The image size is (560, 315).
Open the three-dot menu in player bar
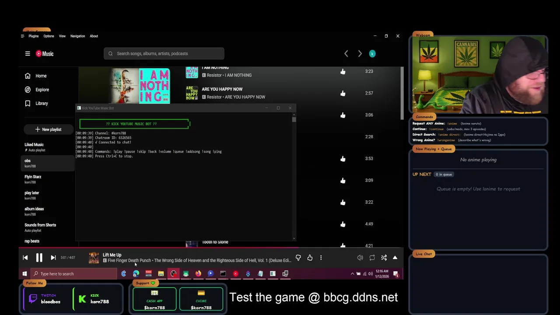pyautogui.click(x=321, y=258)
